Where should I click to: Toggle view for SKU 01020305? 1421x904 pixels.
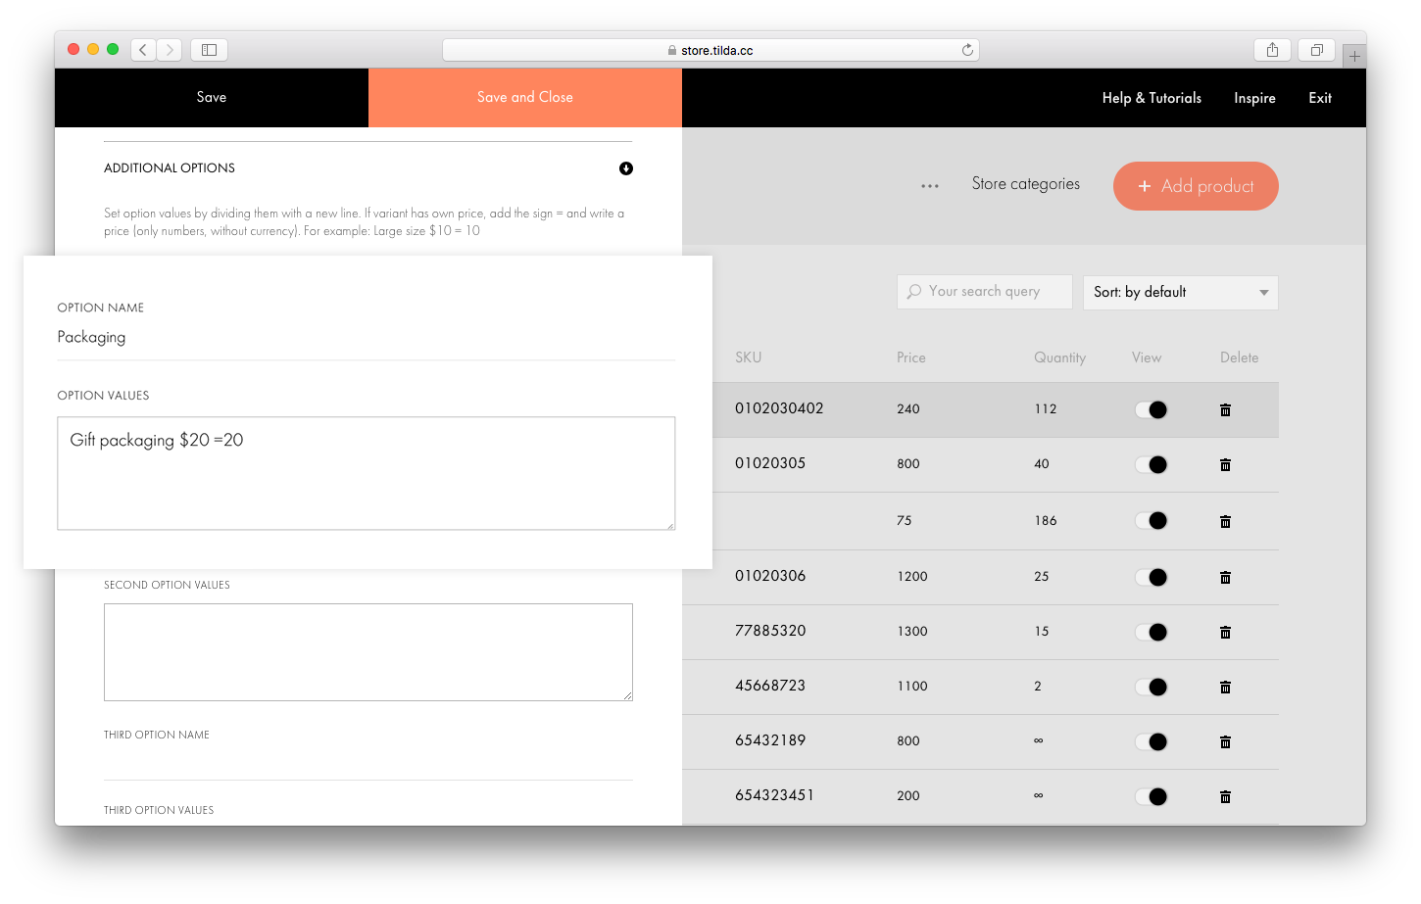coord(1151,464)
